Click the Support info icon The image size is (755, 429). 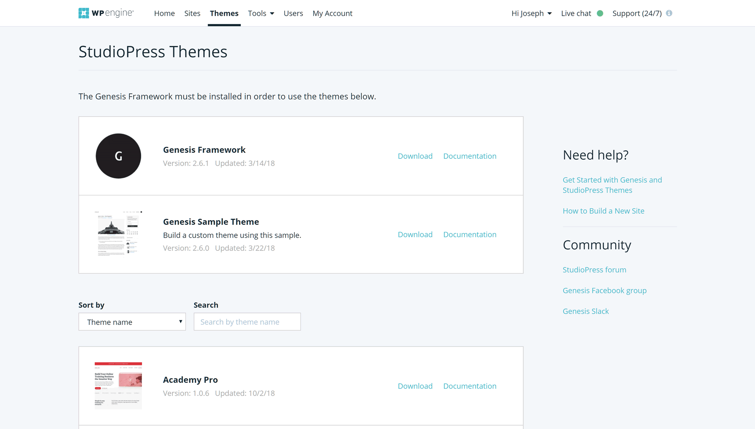[669, 13]
